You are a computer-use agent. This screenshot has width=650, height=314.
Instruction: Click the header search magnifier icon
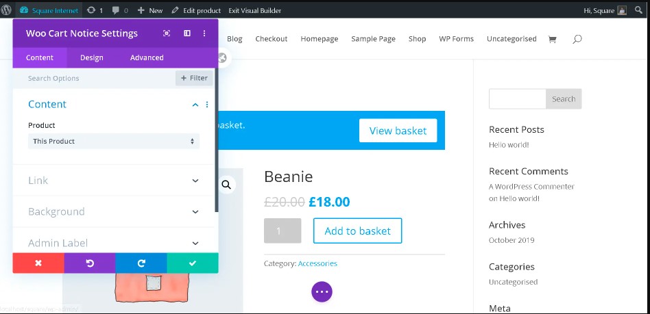tap(577, 39)
